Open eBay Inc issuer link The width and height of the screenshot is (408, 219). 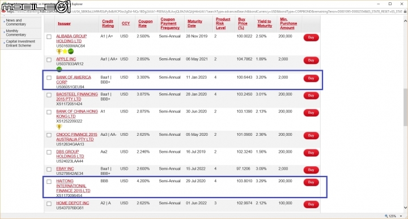pyautogui.click(x=65, y=169)
